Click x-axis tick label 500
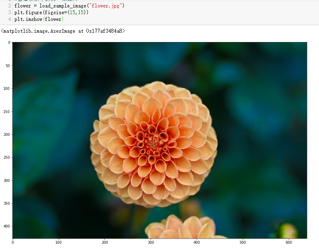 pyautogui.click(x=243, y=242)
